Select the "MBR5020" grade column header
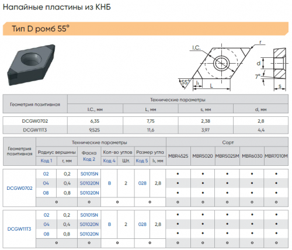The image size is (292, 250). tap(203, 156)
